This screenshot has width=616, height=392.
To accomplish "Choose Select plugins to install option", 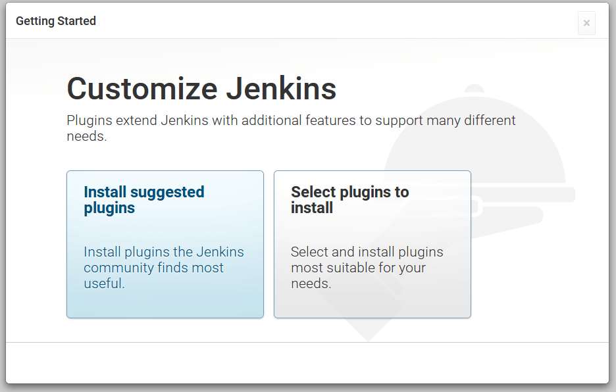I will pos(372,243).
